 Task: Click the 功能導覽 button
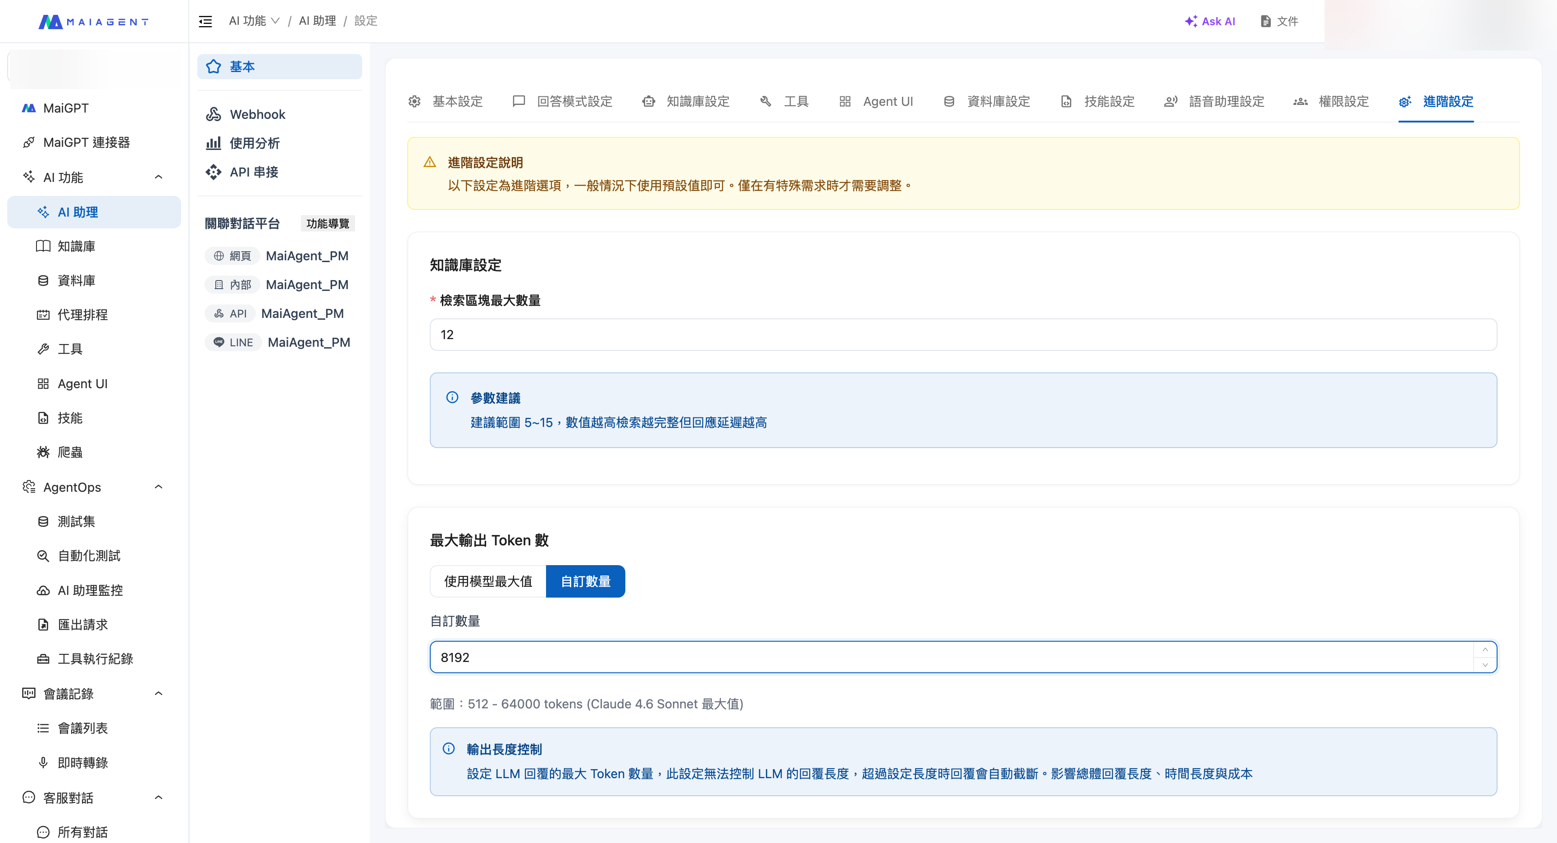coord(328,224)
